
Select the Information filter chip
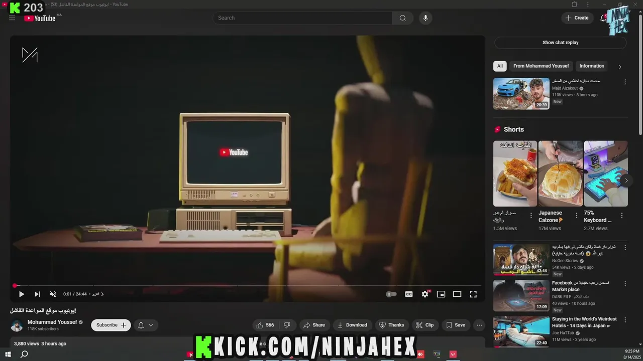[592, 66]
